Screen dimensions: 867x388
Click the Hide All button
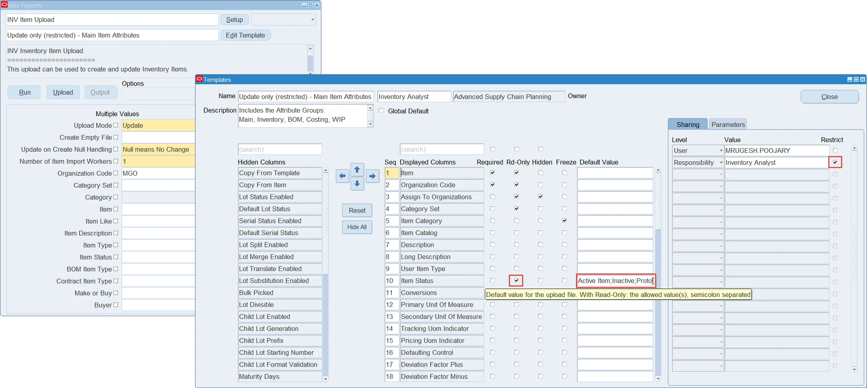tap(357, 227)
